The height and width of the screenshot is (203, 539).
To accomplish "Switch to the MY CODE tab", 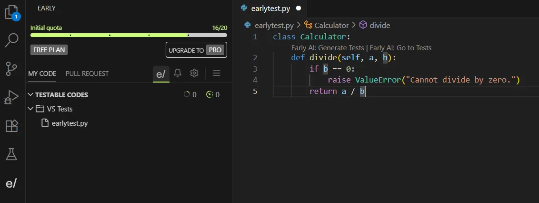I will click(x=42, y=74).
